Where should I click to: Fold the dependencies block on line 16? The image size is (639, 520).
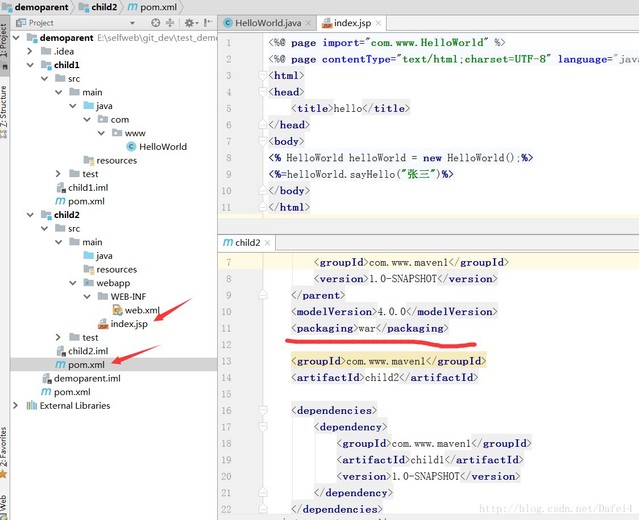tap(263, 410)
